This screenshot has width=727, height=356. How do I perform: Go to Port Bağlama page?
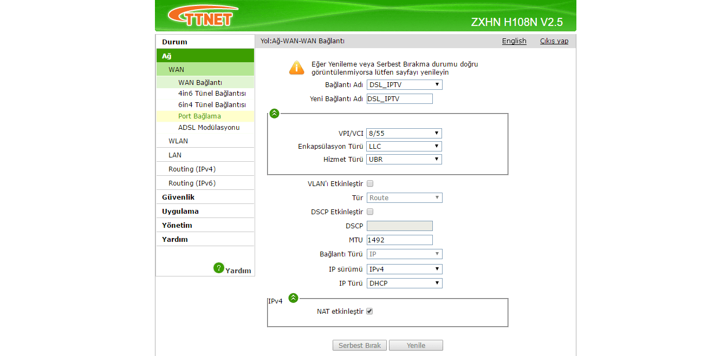coord(205,116)
